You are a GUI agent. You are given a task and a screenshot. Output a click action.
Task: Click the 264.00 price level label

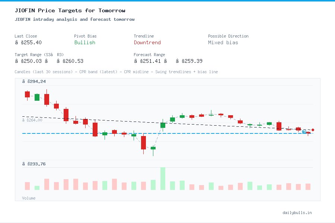33,120
